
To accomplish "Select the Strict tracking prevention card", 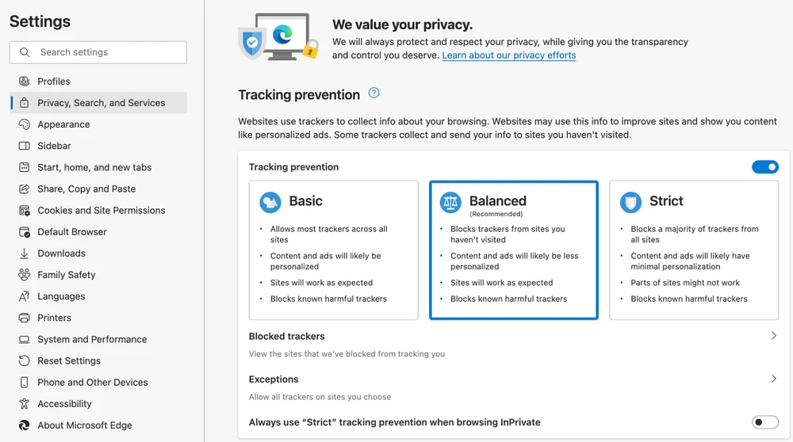I will click(694, 250).
